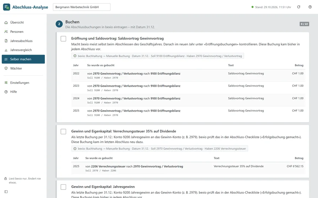Click the Abschluss-Analyse logo icon
Screen dimensions: 318x198
6,7
